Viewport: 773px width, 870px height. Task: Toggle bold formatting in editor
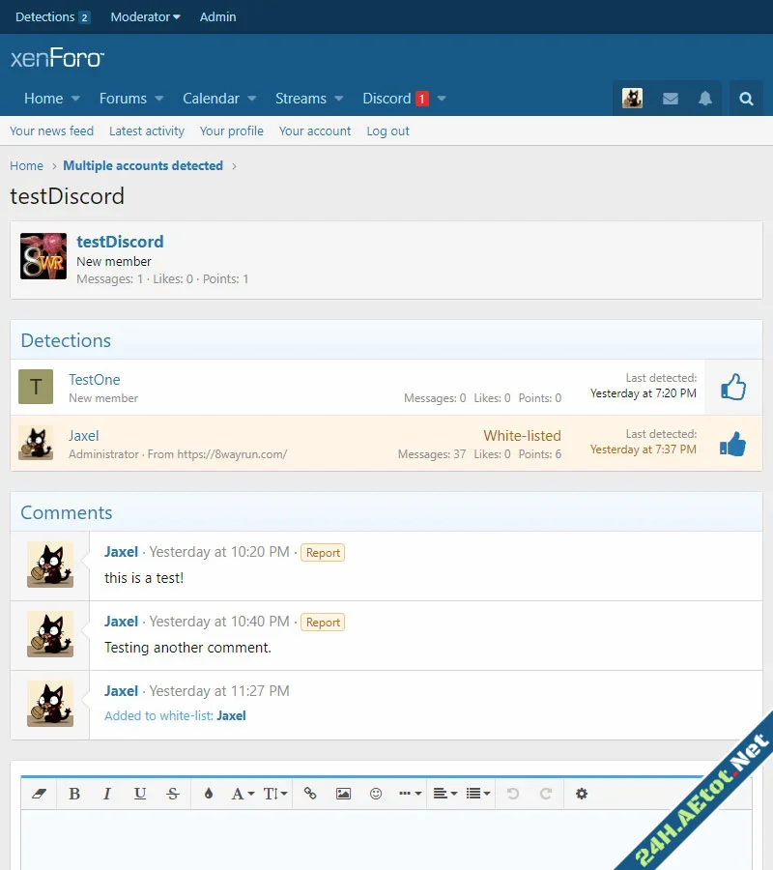pos(74,794)
